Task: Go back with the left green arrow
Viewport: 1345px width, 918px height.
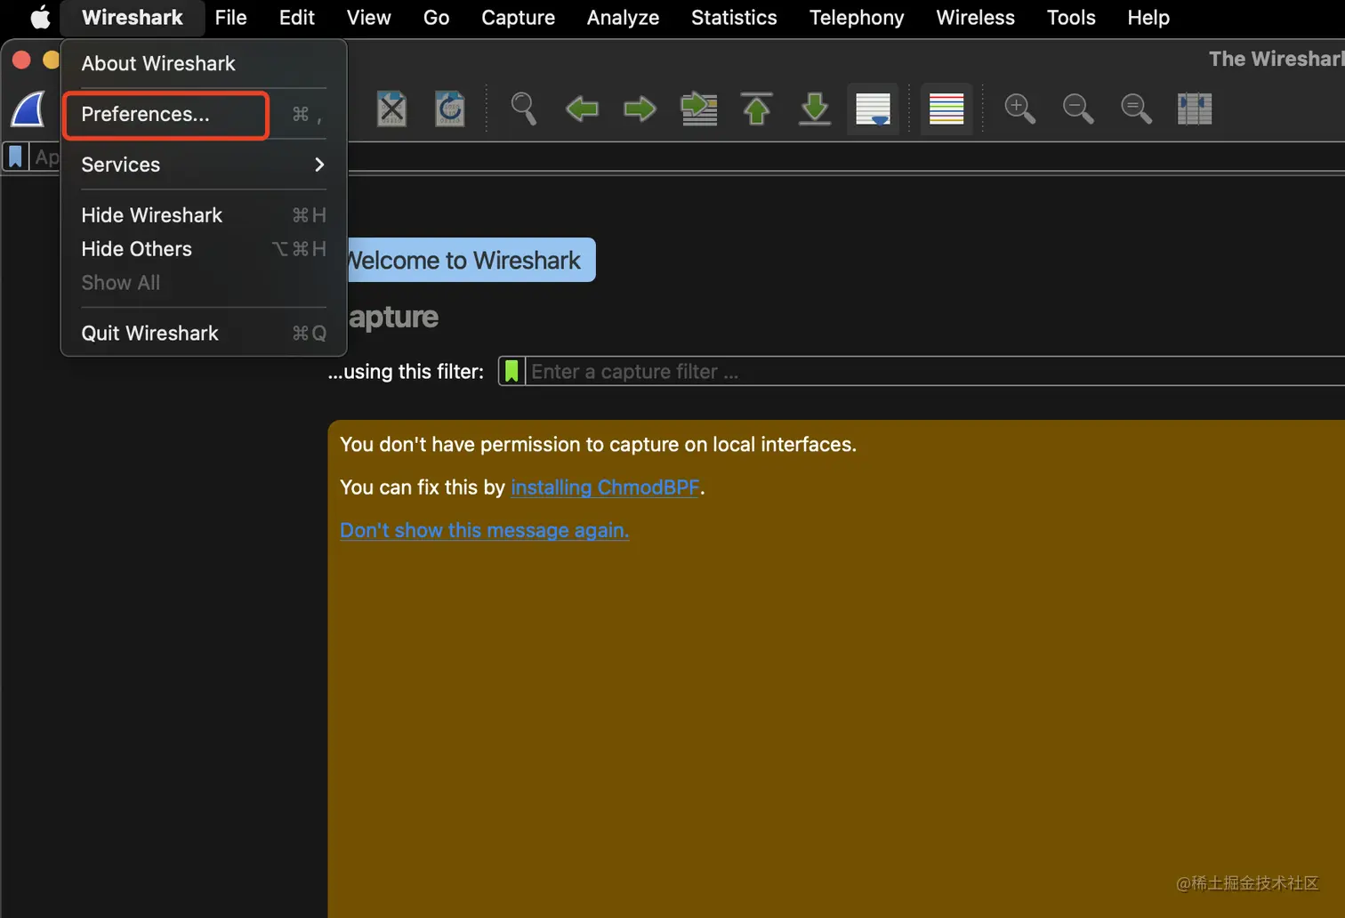Action: pyautogui.click(x=582, y=109)
